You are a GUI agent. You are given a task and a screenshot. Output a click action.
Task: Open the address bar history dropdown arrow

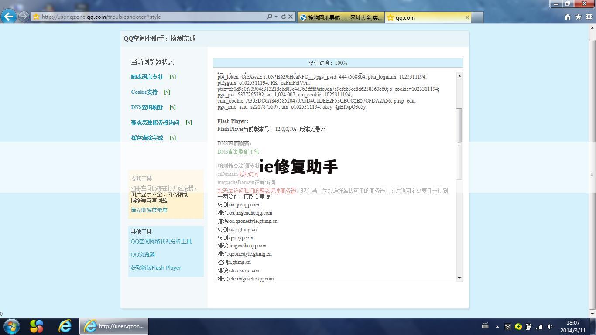tap(276, 17)
